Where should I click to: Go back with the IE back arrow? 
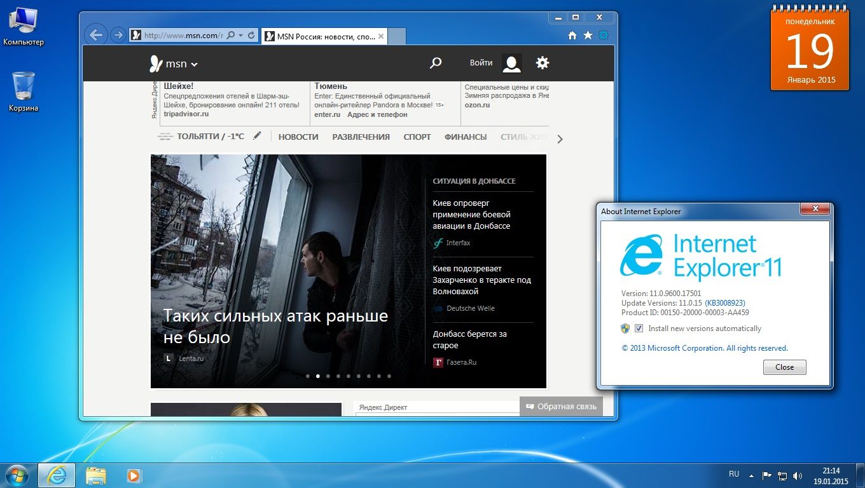tap(95, 35)
